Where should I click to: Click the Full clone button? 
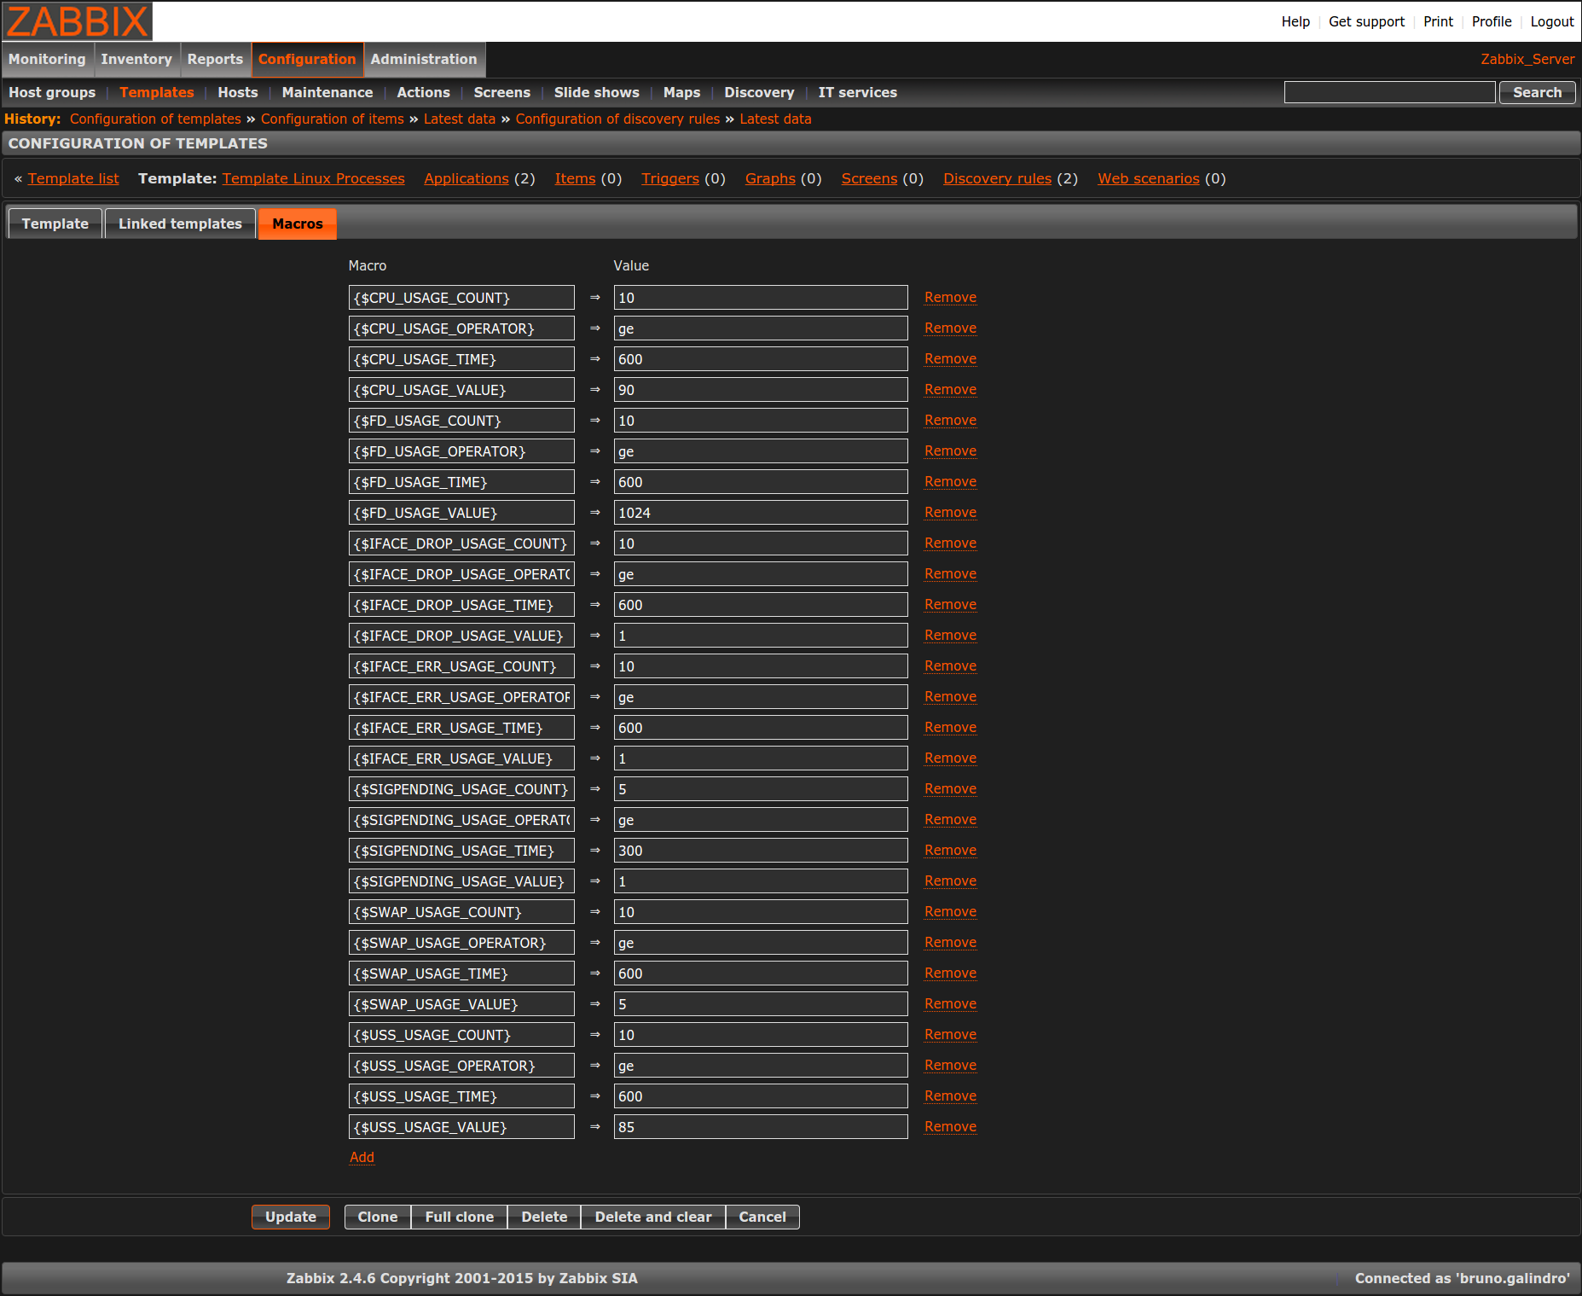pos(460,1217)
